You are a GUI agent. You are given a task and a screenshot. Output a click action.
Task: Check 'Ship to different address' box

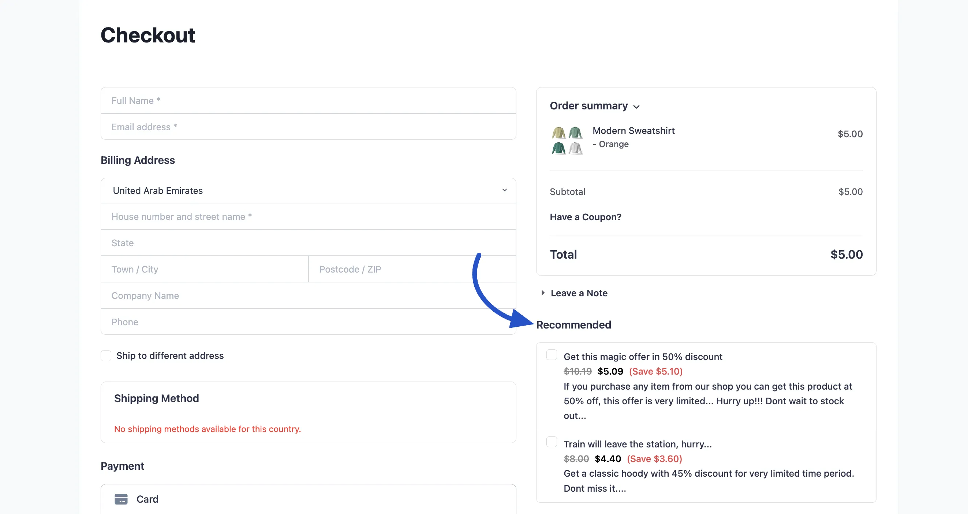106,356
